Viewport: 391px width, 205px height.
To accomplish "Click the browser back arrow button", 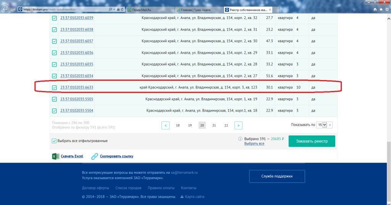I will (x=5, y=9).
